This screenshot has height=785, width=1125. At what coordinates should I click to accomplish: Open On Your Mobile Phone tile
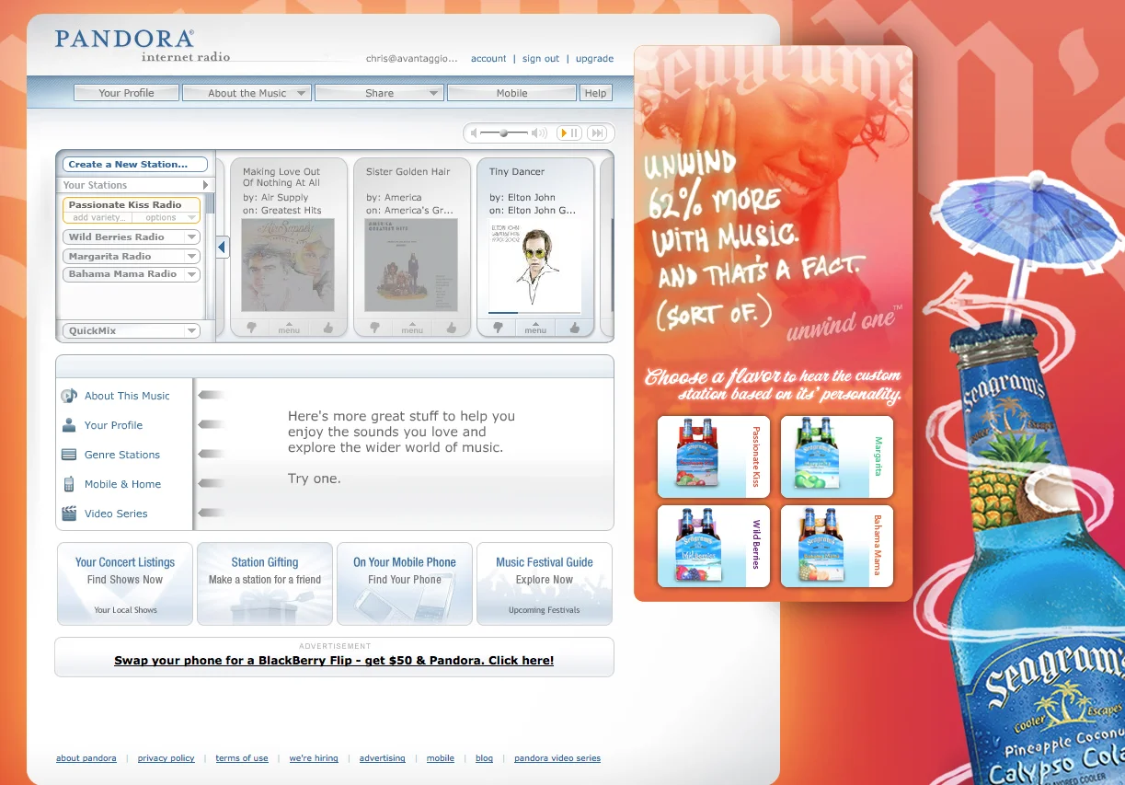tap(405, 584)
